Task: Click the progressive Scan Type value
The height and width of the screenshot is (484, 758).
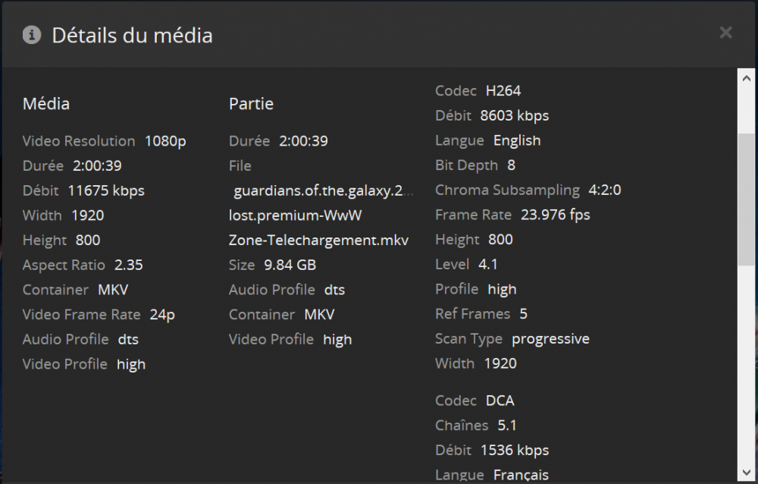Action: click(550, 338)
